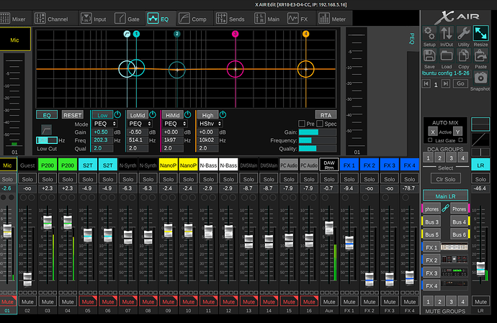Toggle the Low band power button
The height and width of the screenshot is (323, 497).
pyautogui.click(x=119, y=114)
